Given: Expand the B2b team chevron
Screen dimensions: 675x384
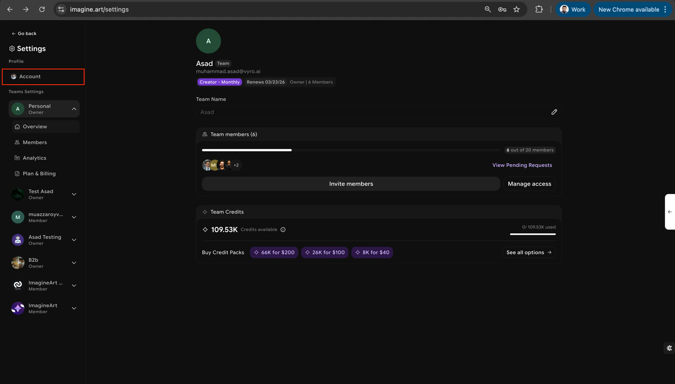Looking at the screenshot, I should click(x=74, y=263).
